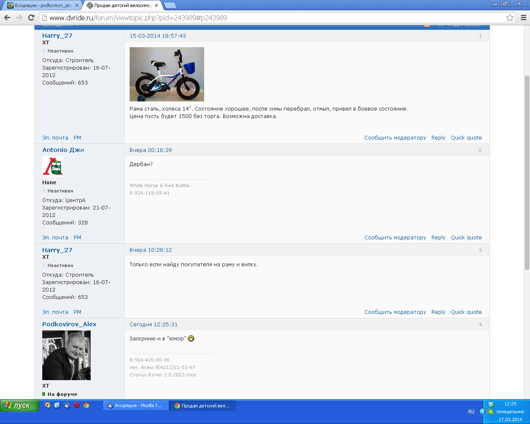This screenshot has width=530, height=424.
Task: Go back with the browser back arrow
Action: click(x=7, y=17)
